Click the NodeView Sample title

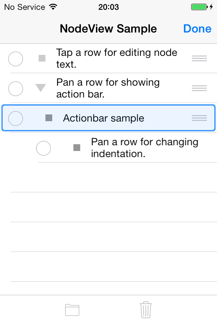point(108,28)
